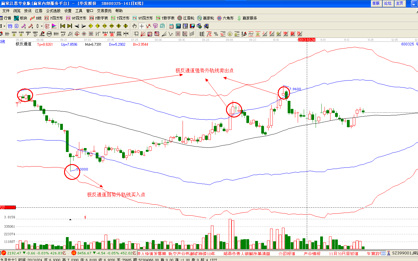Click the 论坛 forum button
Screen dimensions: 418x261
(x=388, y=3)
